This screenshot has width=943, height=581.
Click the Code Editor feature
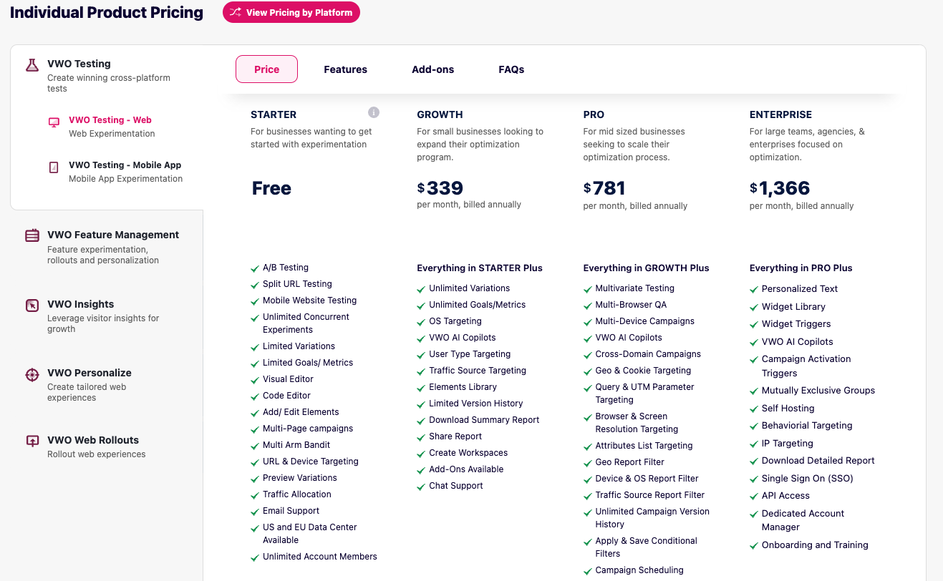click(x=286, y=396)
